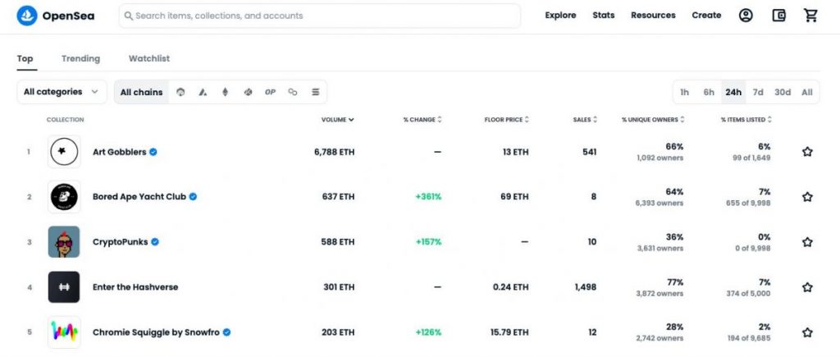
Task: Click Bored Ape Yacht Club thumbnail
Action: pyautogui.click(x=64, y=197)
